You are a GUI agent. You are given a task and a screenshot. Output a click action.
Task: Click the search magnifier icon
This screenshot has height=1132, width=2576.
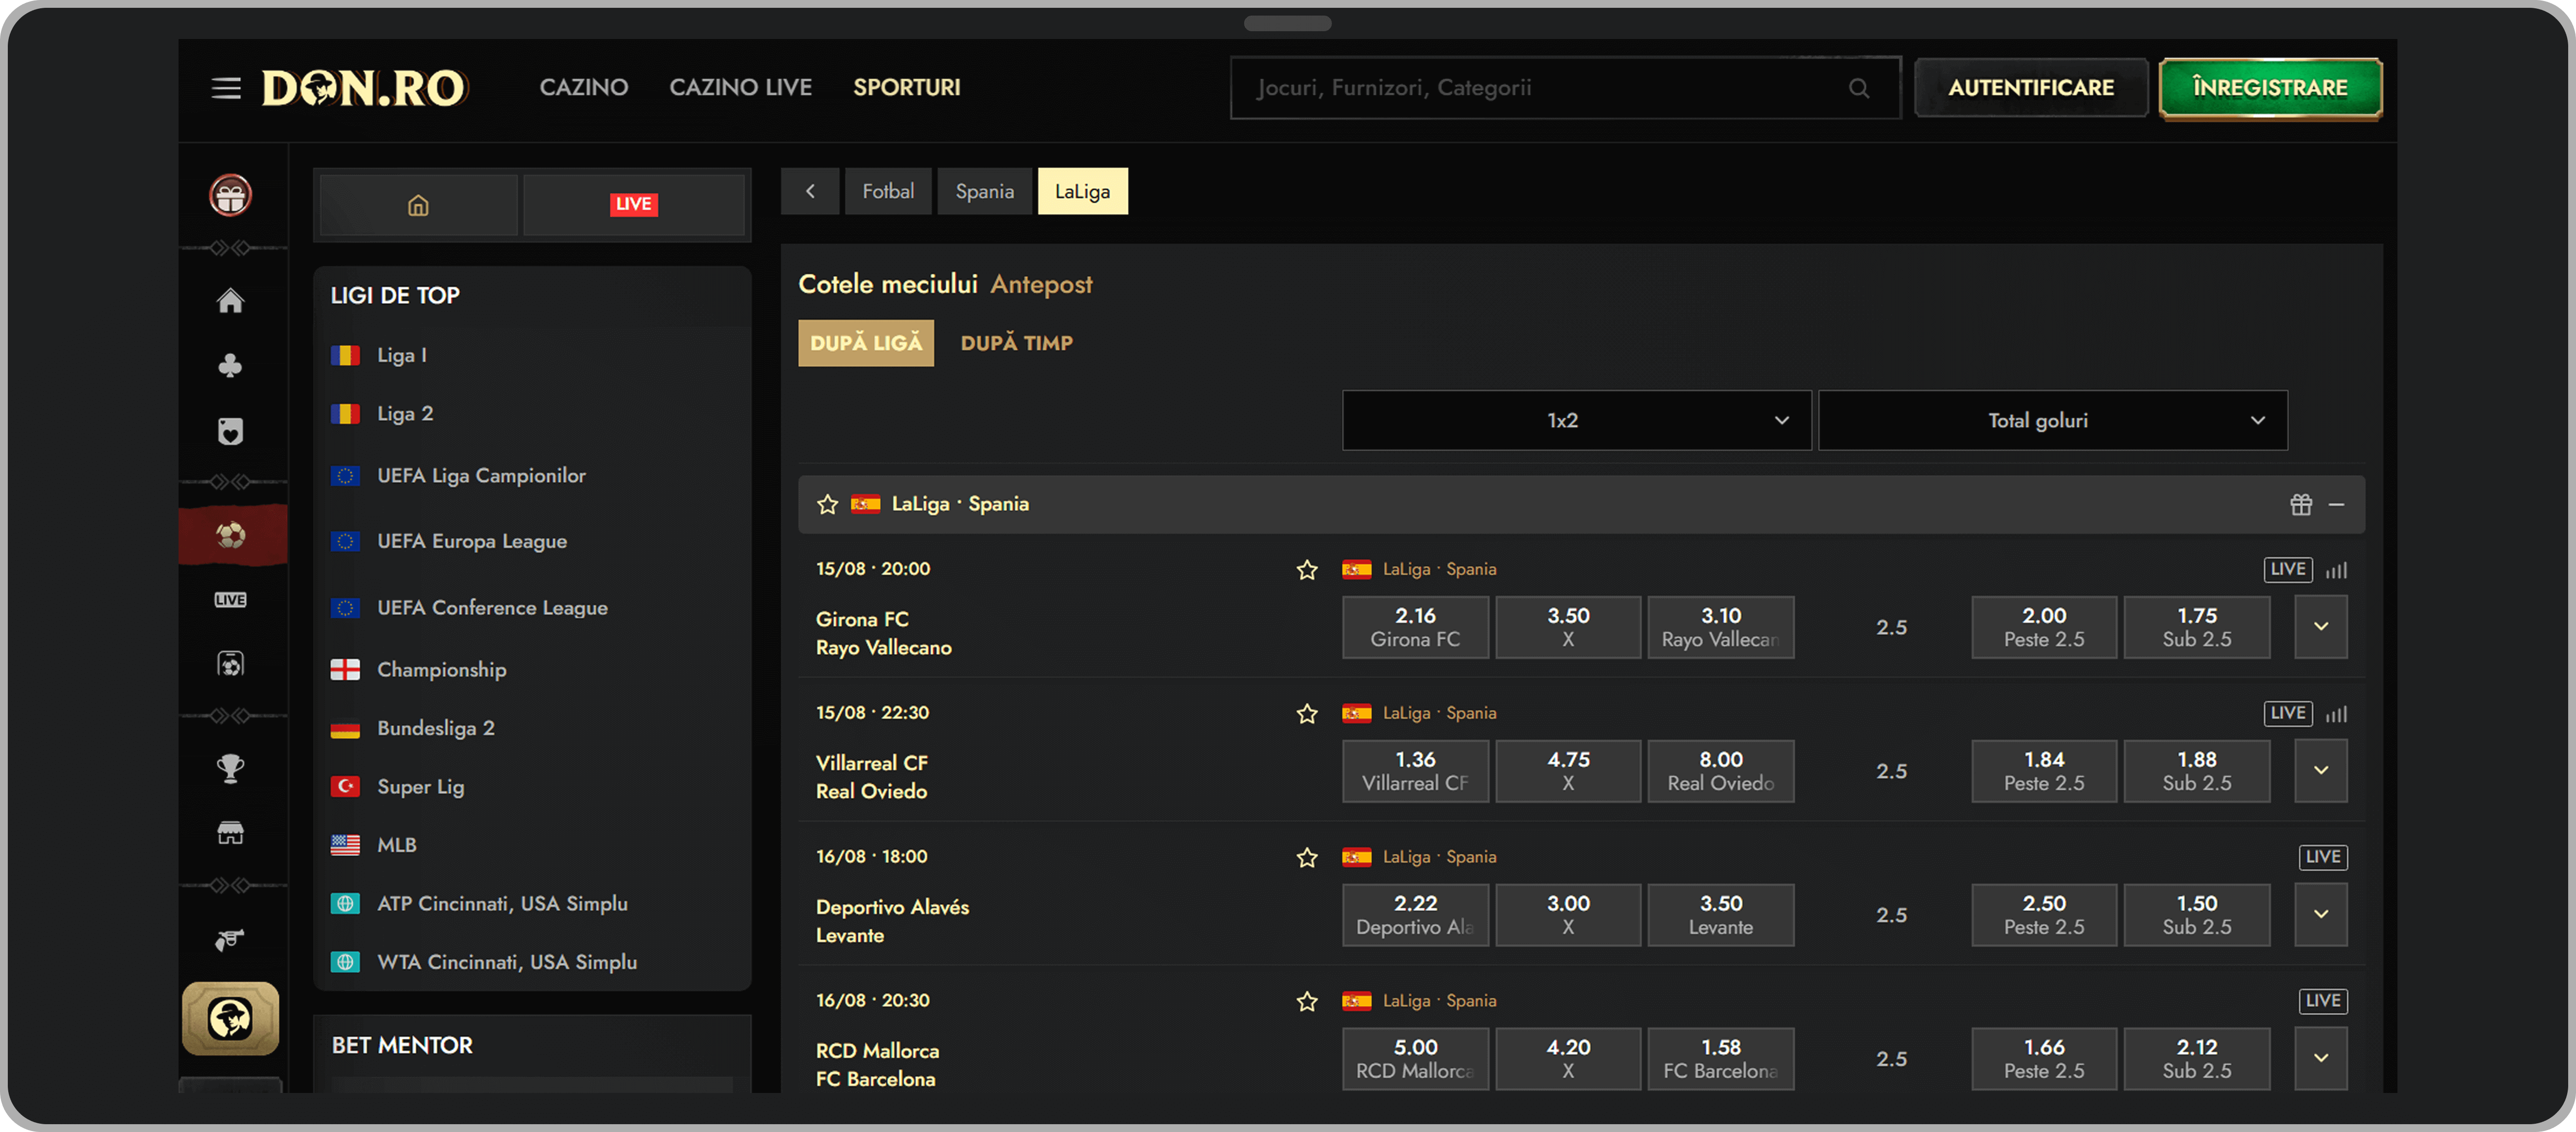[x=1859, y=88]
